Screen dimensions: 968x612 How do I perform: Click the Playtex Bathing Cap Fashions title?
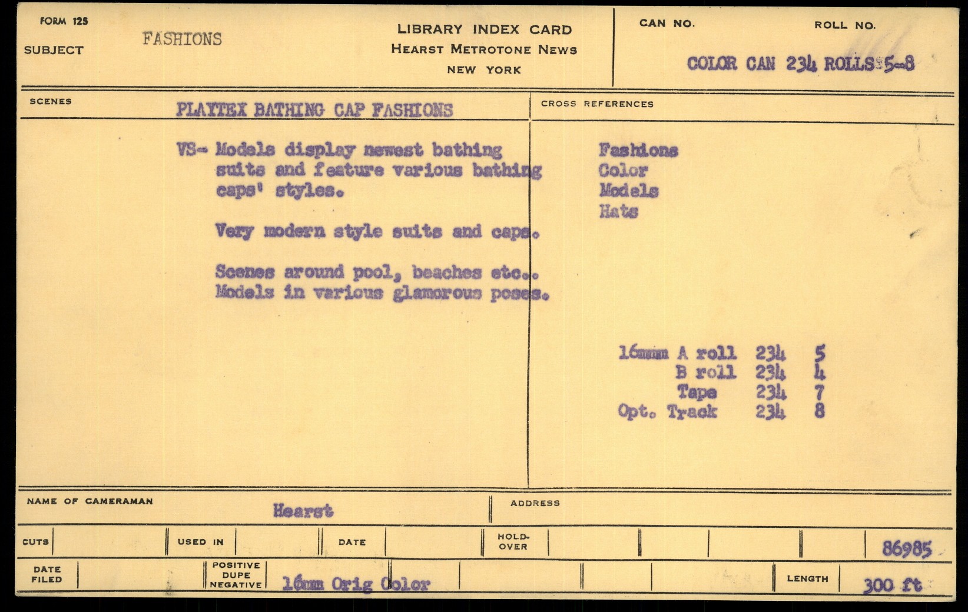pyautogui.click(x=314, y=110)
